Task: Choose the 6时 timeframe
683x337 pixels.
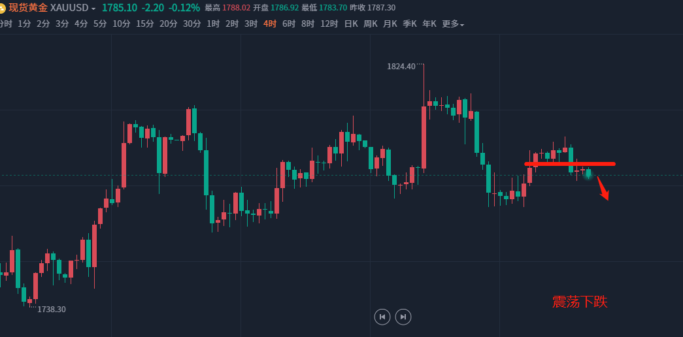Action: [x=289, y=24]
